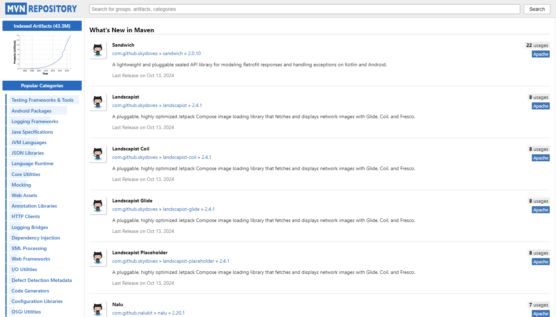This screenshot has height=317, width=556.
Task: Open Logging Frameworks category
Action: 35,121
